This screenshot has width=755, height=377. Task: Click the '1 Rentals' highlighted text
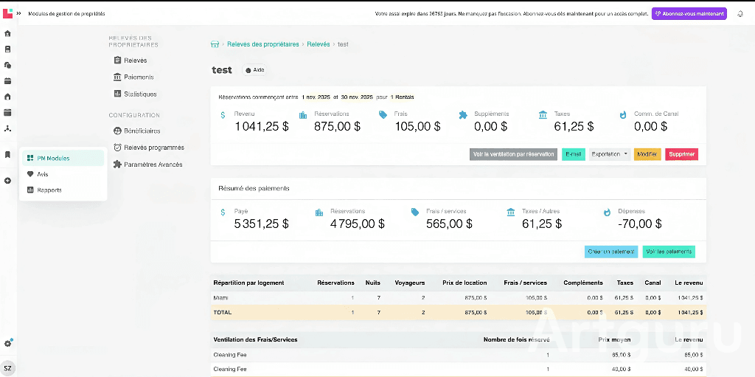coord(402,97)
